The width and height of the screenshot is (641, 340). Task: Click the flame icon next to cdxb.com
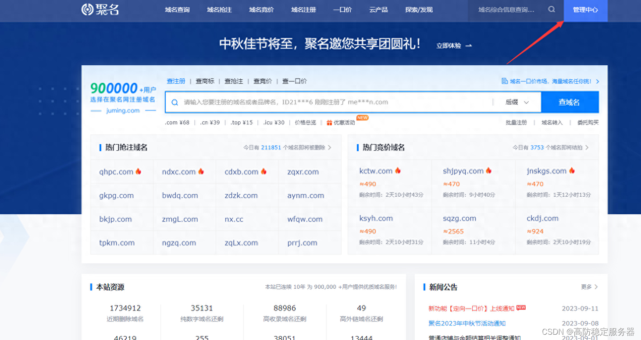[x=264, y=171]
